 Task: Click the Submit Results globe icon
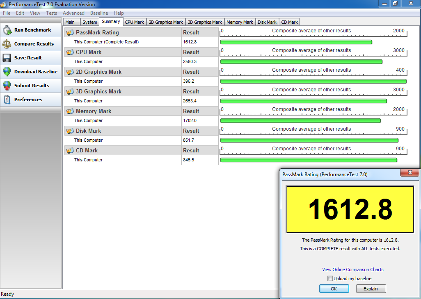(7, 86)
